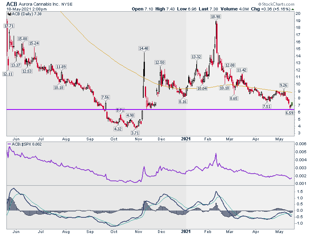Viewport: 313px width, 235px height.
Task: Click the 15.88 price label
Action: 22,39
